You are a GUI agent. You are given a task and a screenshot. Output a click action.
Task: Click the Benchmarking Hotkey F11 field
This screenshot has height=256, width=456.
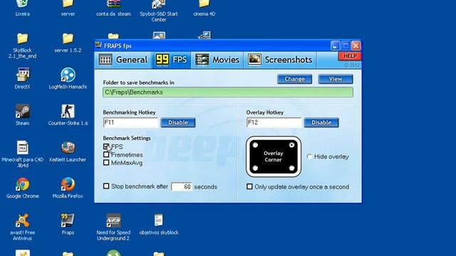[x=130, y=122]
